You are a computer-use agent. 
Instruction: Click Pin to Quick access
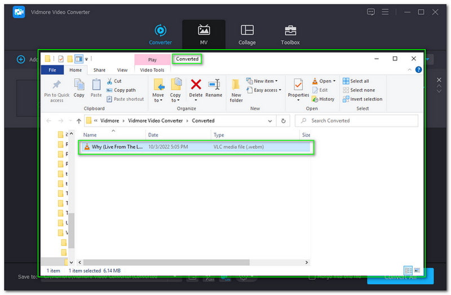(x=57, y=91)
